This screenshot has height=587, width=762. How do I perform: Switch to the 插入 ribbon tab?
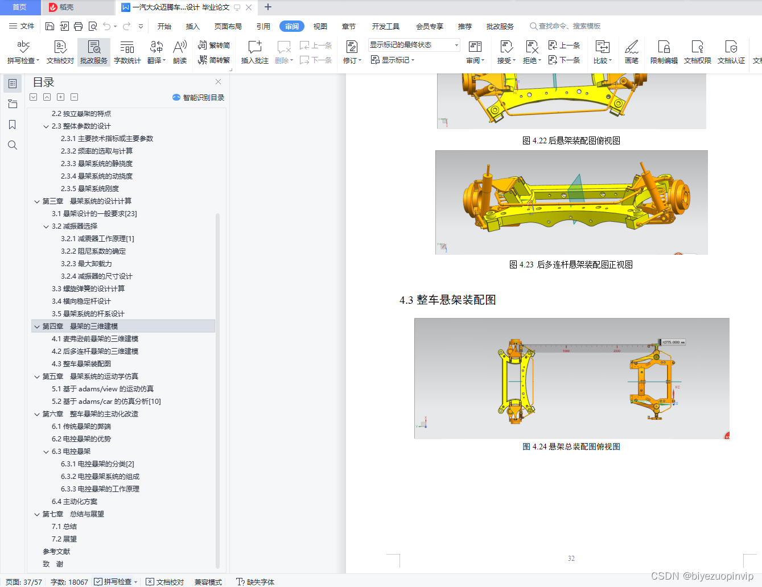193,26
